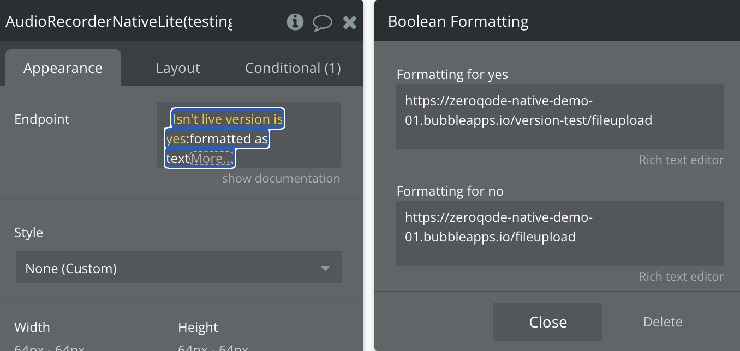
Task: Click Delete in the Boolean Formatting popup
Action: coord(663,322)
